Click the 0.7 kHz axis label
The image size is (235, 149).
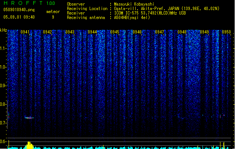point(3,123)
